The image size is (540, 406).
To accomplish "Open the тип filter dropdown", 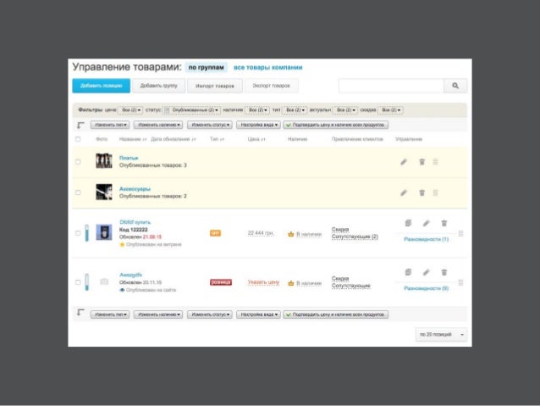I will (295, 110).
